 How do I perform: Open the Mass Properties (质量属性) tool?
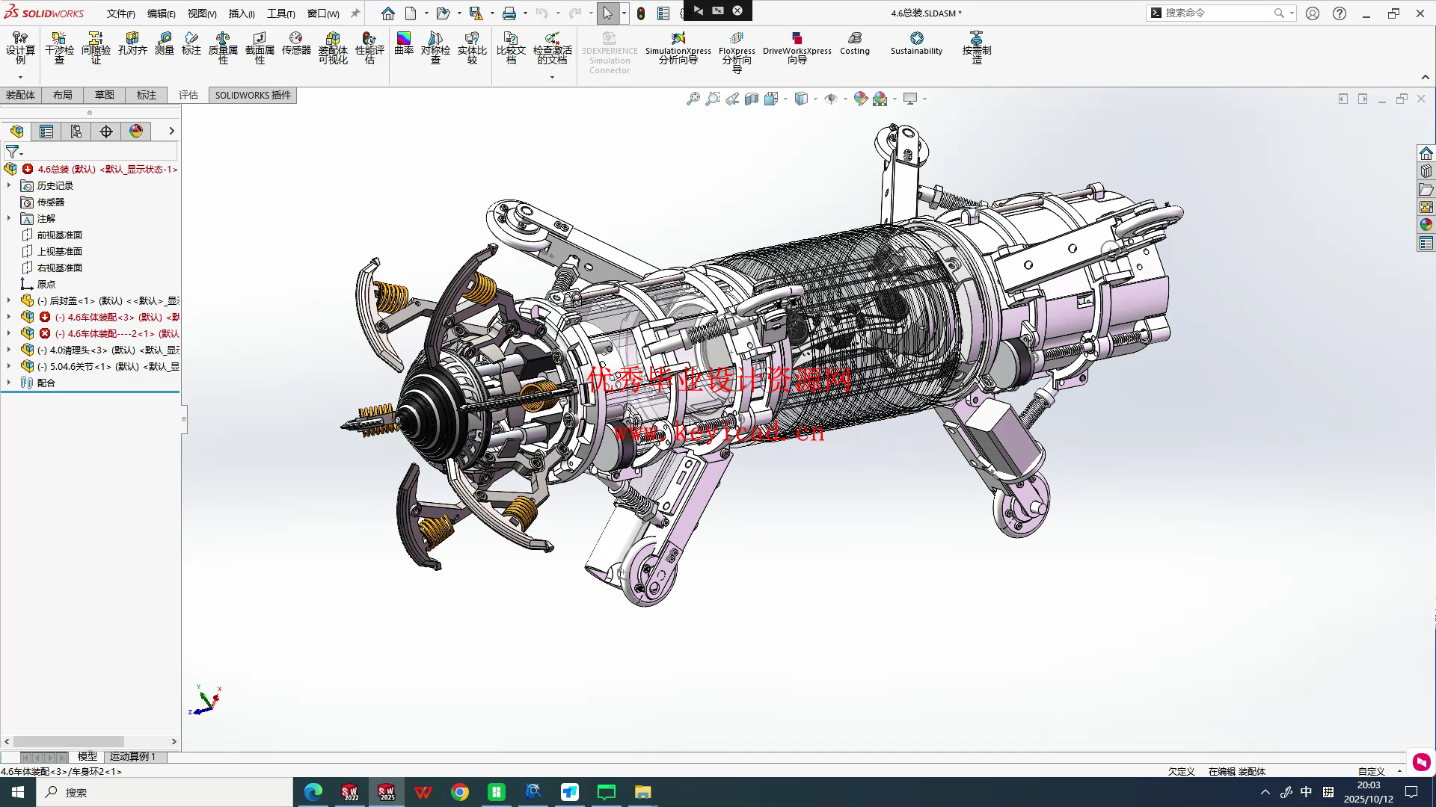click(x=223, y=46)
